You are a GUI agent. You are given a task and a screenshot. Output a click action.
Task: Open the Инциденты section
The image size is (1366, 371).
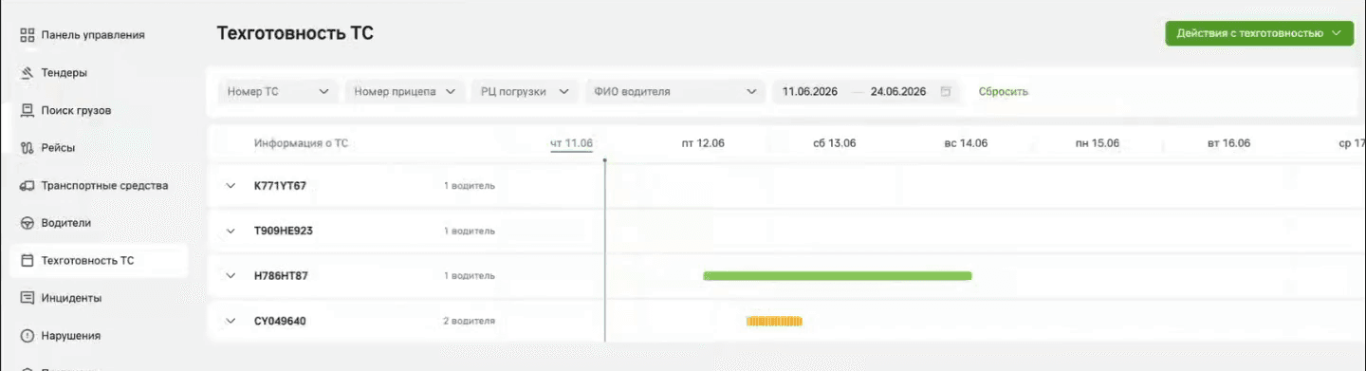(71, 298)
